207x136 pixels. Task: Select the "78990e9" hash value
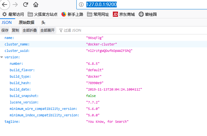tap(95, 83)
